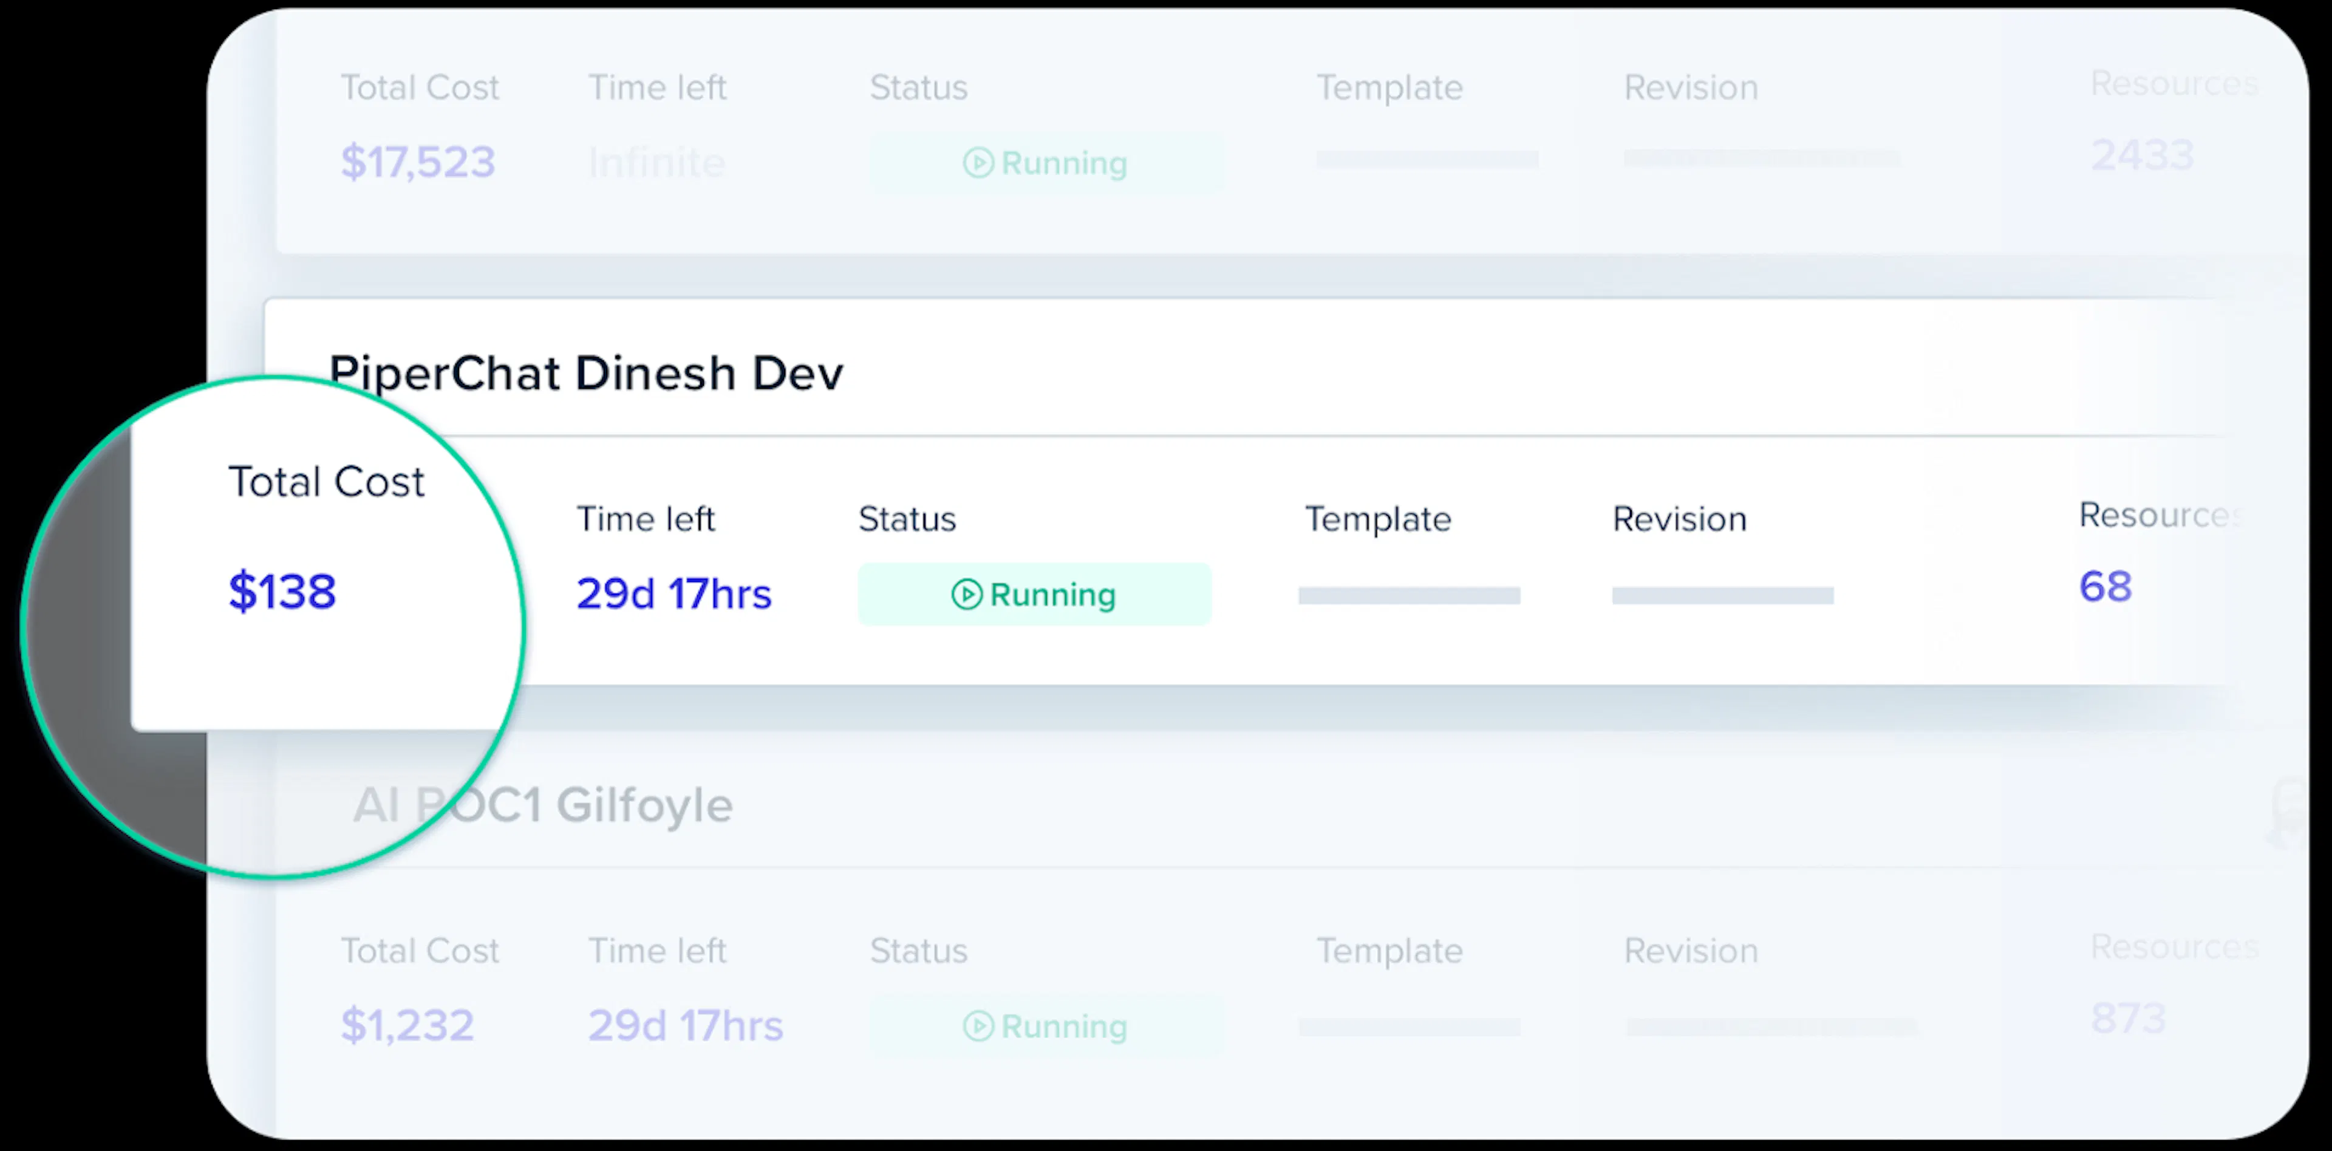The image size is (2332, 1151).
Task: Click the play icon in Gilfoyle Running badge
Action: 978,1026
